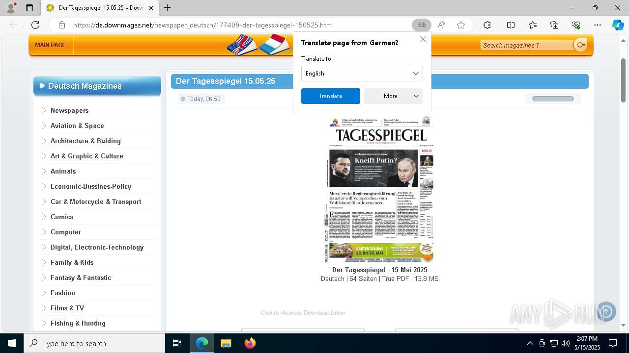
Task: Open Fantasy & Fantastic category
Action: click(x=81, y=277)
